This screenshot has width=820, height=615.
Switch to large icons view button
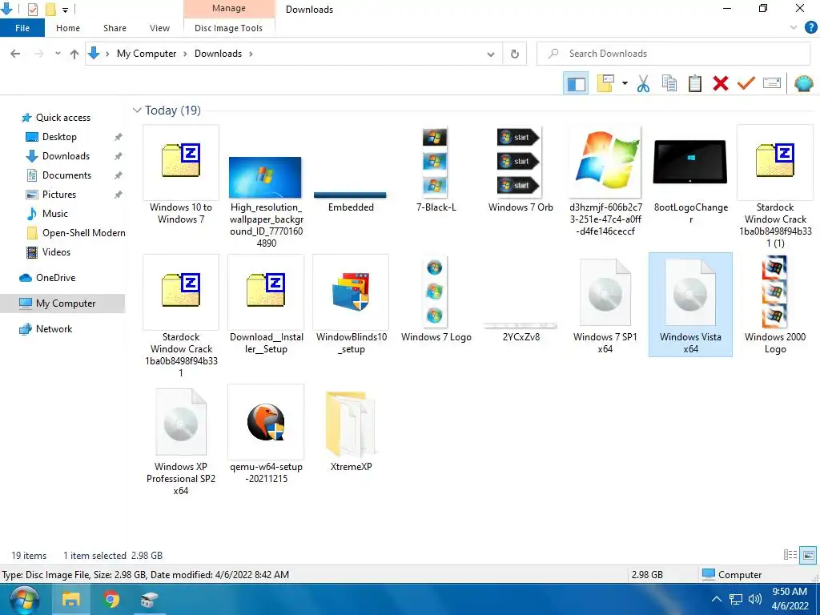[x=808, y=555]
